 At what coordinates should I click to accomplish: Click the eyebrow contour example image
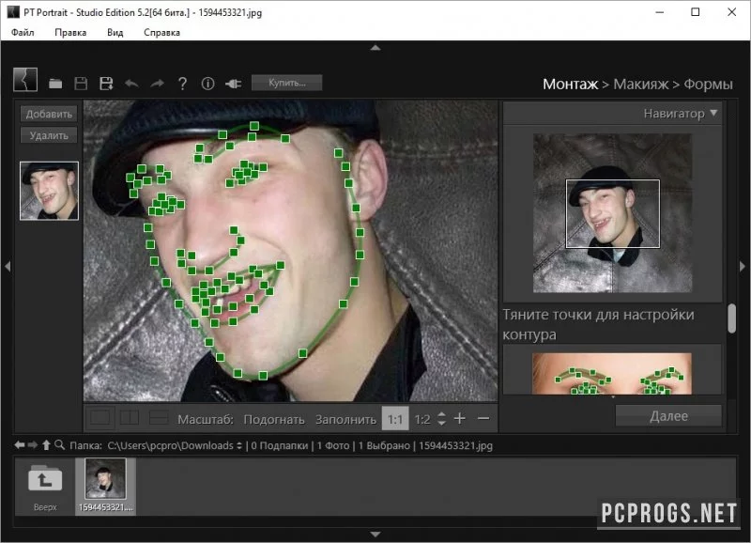point(612,374)
